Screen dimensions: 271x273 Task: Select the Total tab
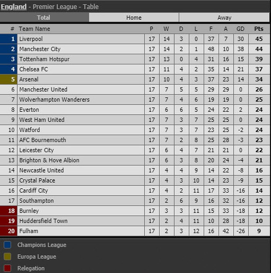pyautogui.click(x=44, y=17)
